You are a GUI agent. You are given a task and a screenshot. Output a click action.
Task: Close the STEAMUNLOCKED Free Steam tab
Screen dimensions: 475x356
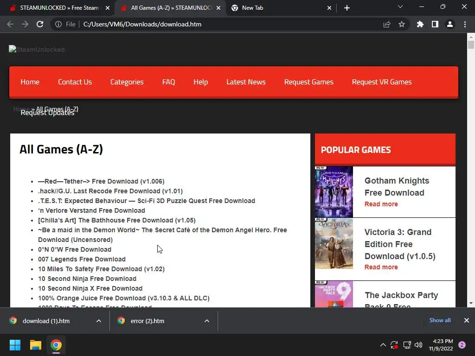pyautogui.click(x=108, y=8)
